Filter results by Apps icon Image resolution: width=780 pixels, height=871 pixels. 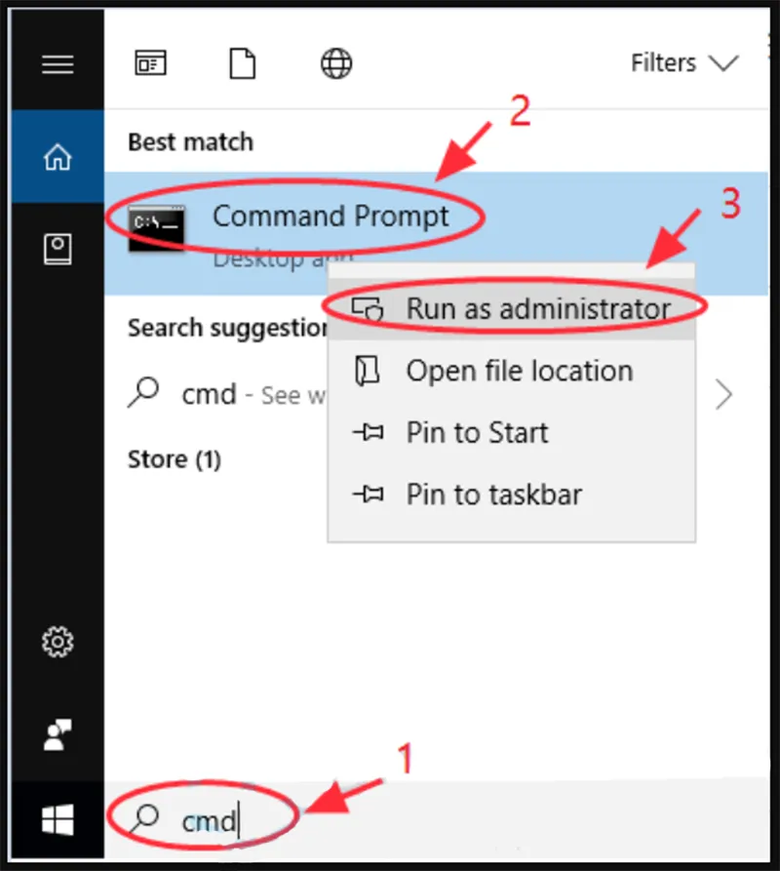coord(149,64)
